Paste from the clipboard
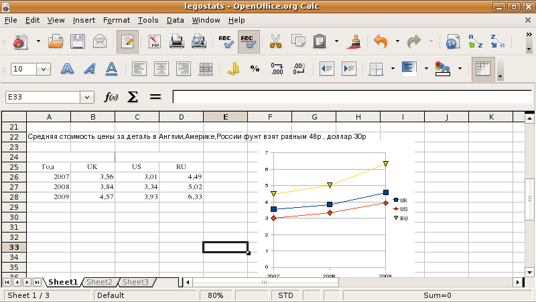 point(320,41)
